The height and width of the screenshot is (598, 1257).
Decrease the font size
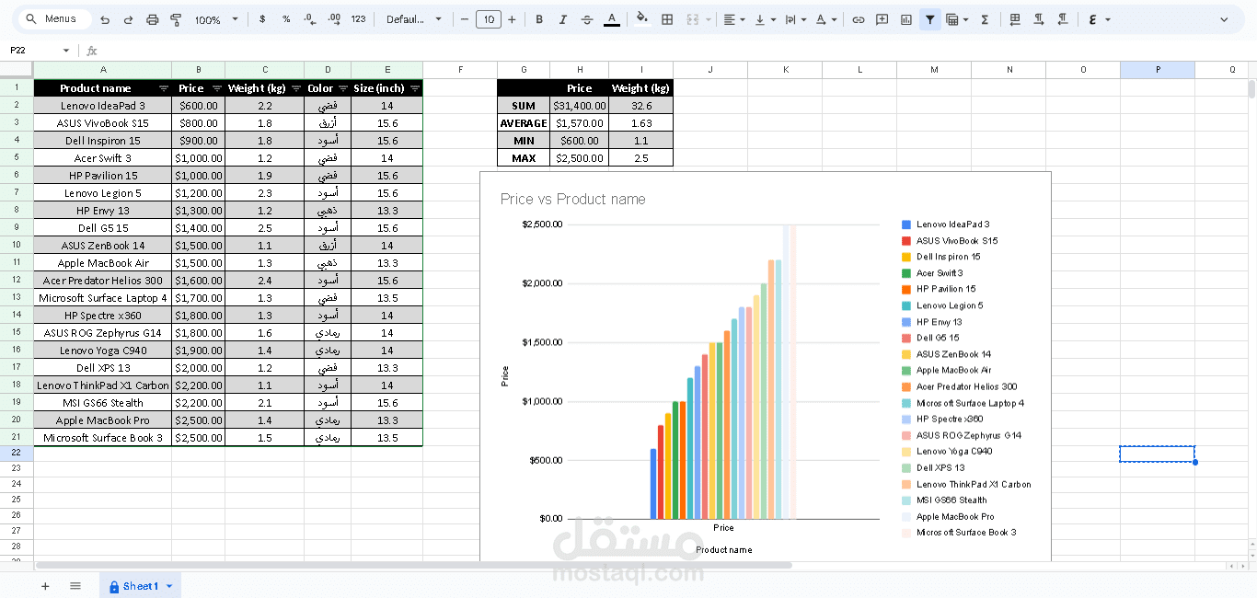465,19
